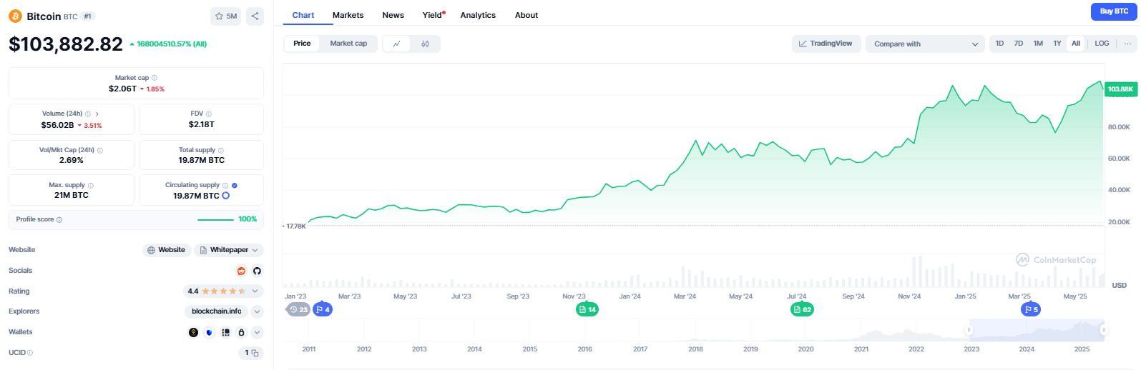Visit the Bitcoin Website link

(166, 250)
